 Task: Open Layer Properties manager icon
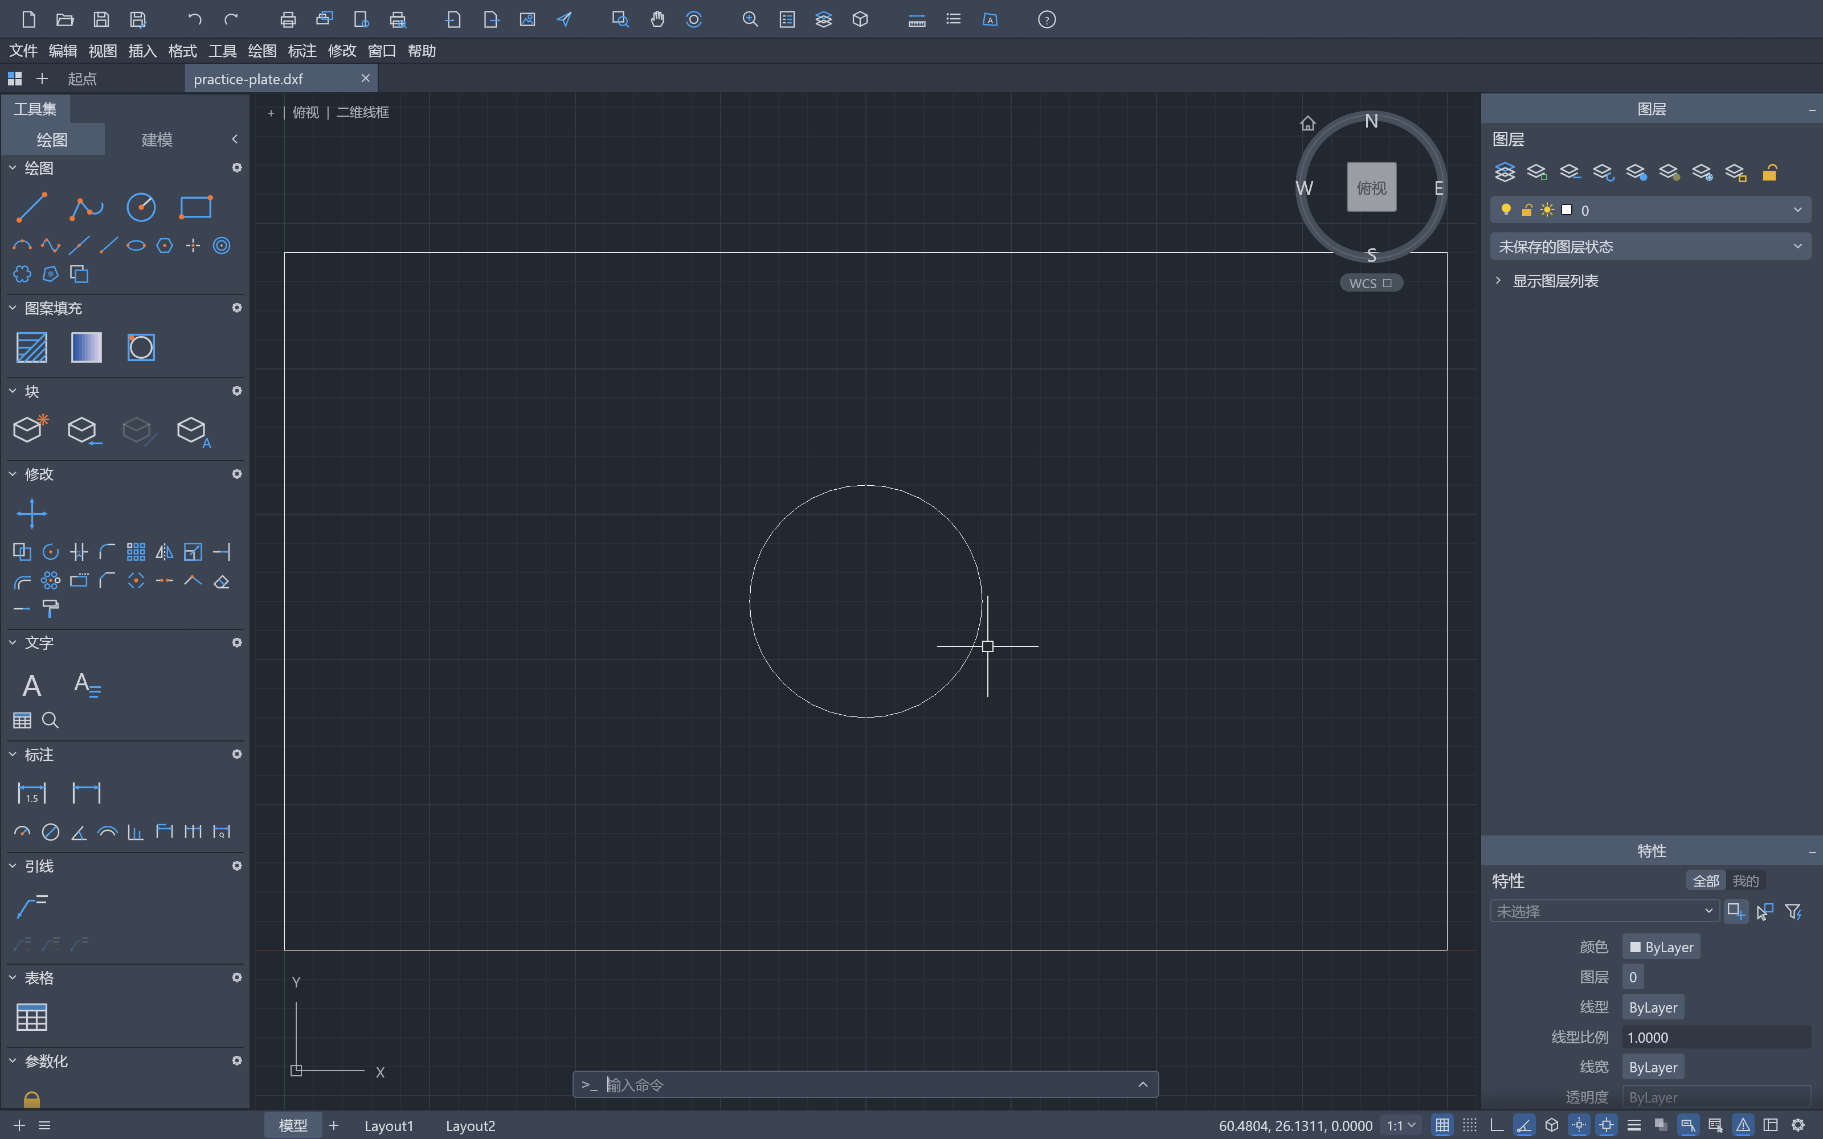1505,173
